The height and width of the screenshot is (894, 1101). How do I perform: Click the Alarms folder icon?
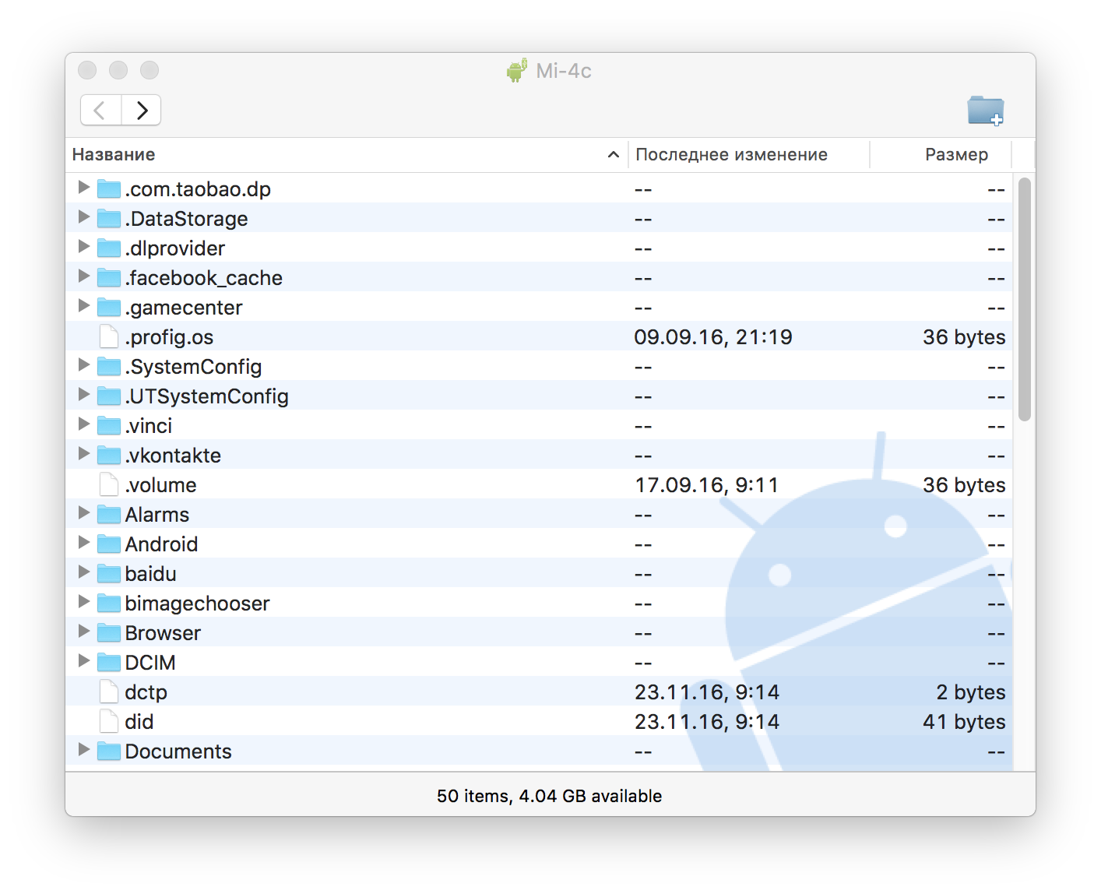pyautogui.click(x=109, y=514)
